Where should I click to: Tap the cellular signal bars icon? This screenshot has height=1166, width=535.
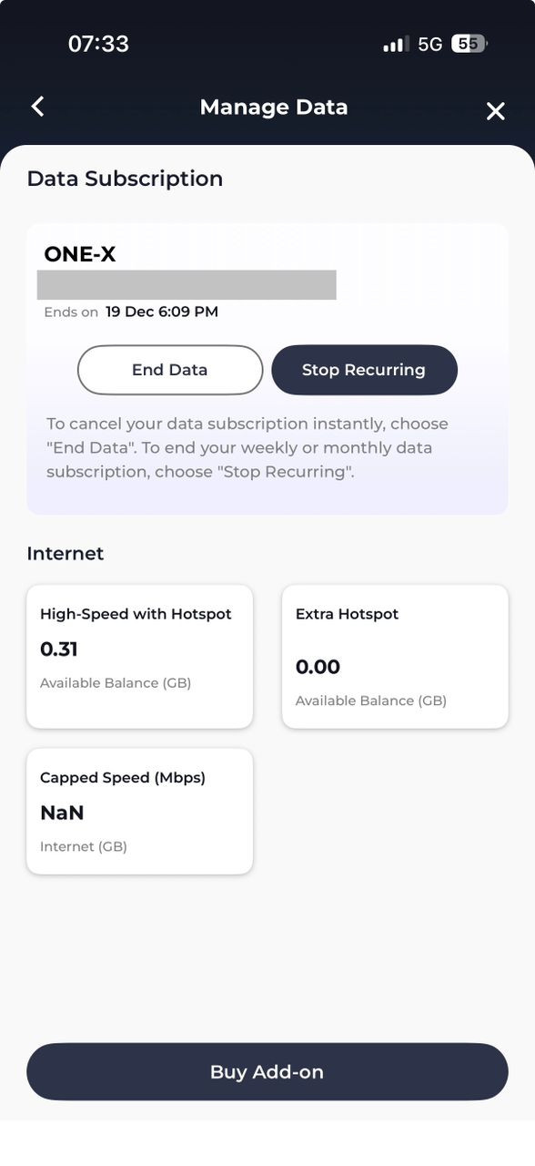[x=396, y=44]
